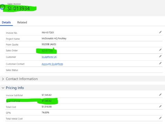
Task: Edit the Customer Contact pencil icon
Action: 160,63
